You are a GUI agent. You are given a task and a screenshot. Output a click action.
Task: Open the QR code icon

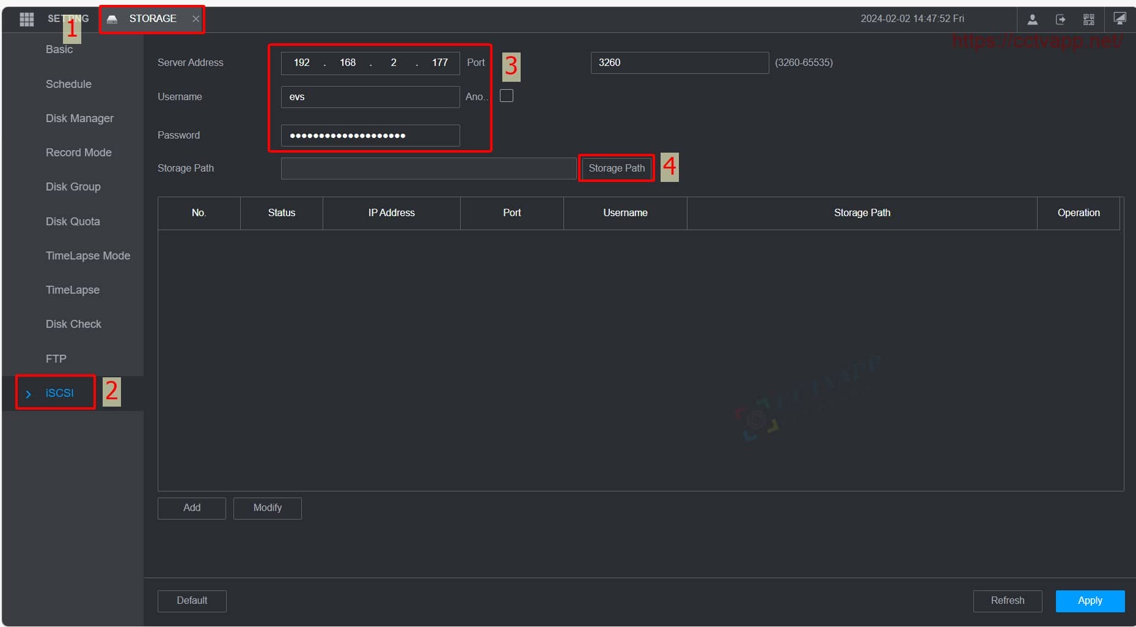[x=1088, y=20]
